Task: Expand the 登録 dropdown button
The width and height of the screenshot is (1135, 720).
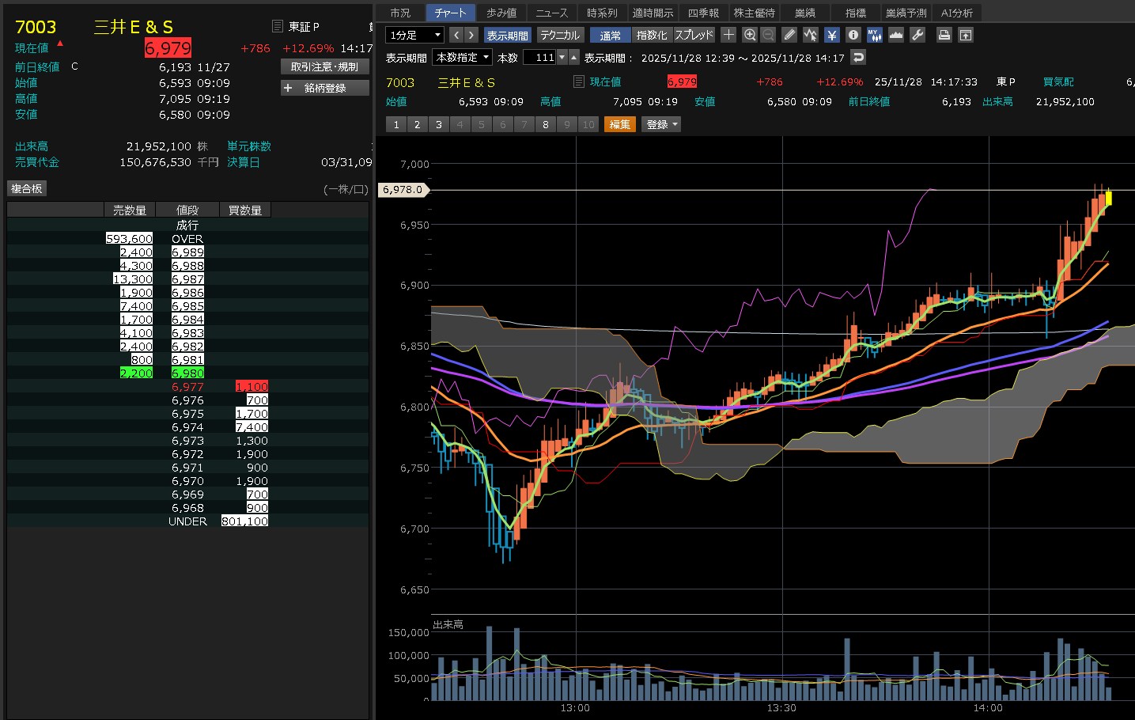Action: [x=662, y=124]
